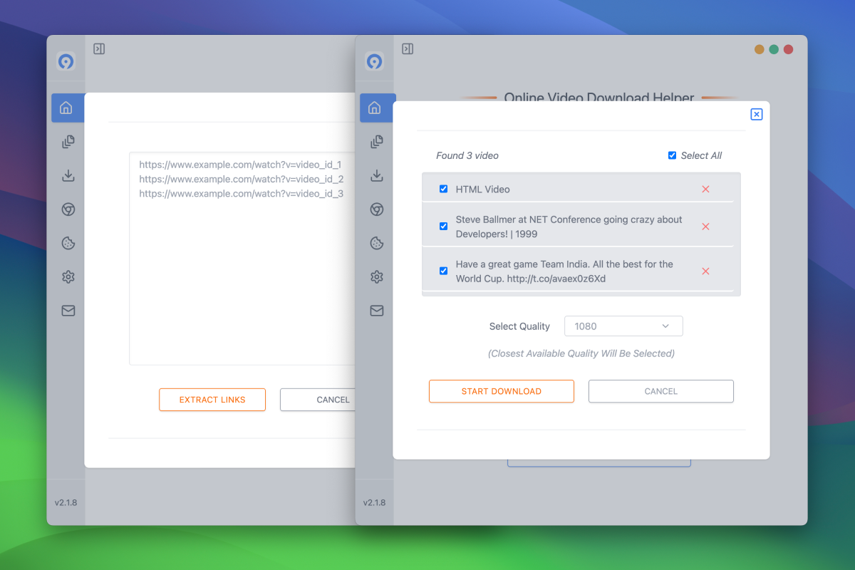Click the app logo at the sidebar top
Image resolution: width=855 pixels, height=570 pixels.
click(x=375, y=62)
